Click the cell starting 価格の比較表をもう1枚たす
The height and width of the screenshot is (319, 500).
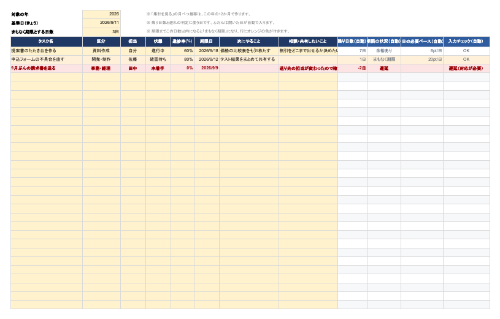coord(249,51)
